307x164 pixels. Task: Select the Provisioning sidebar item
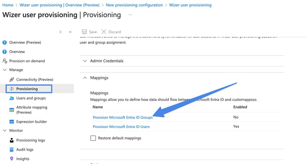(29, 89)
